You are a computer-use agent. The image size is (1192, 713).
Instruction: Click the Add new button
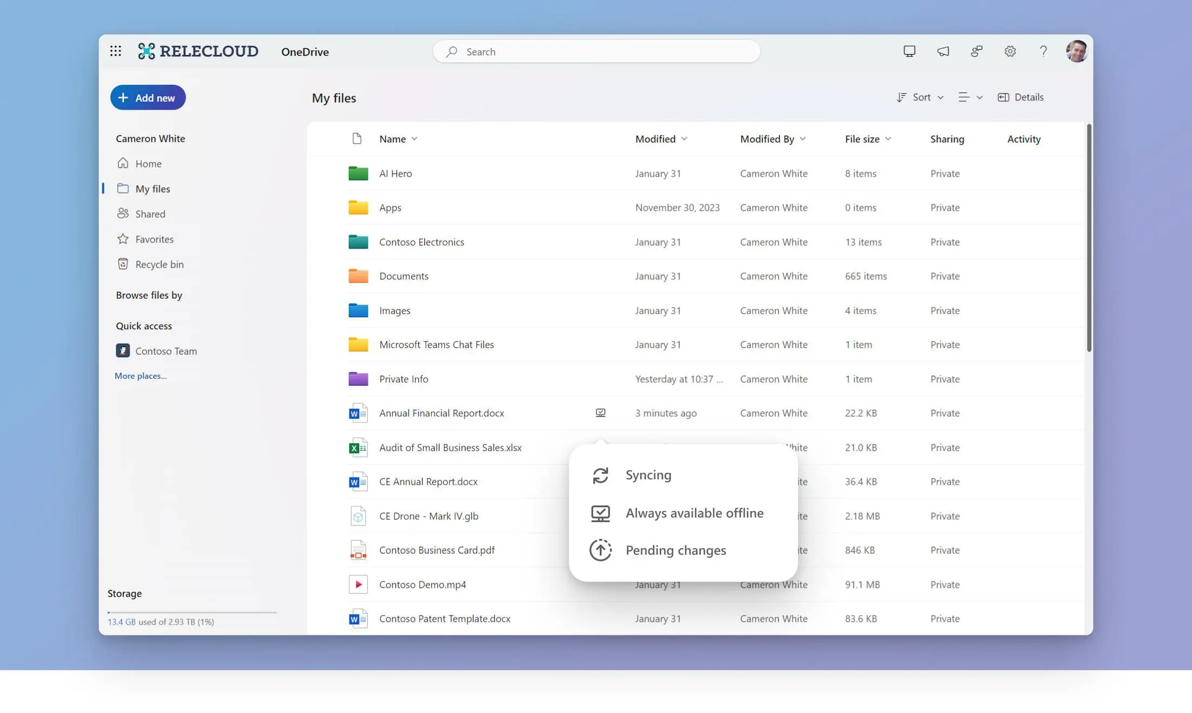coord(147,97)
